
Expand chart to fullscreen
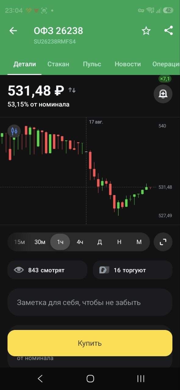[x=163, y=242]
